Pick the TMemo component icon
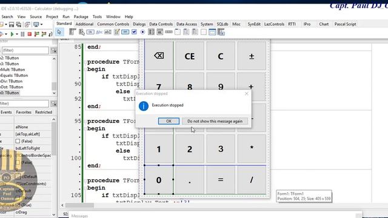Screen dimensions: 388x218 coord(116,32)
